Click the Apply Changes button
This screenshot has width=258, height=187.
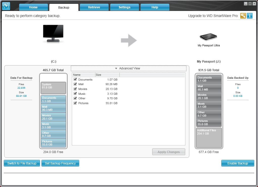tap(169, 152)
